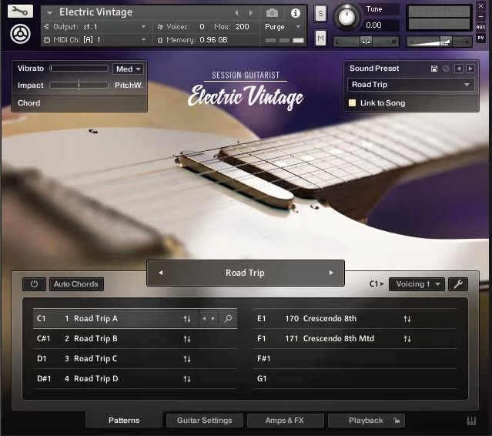Viewport: 492px width, 436px height.
Task: Save the sound preset with the disk icon
Action: coord(433,69)
